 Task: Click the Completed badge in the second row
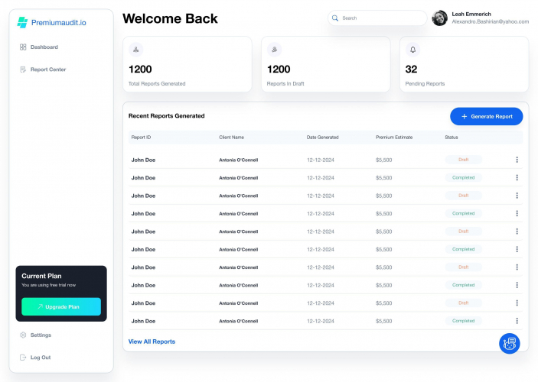tap(464, 177)
